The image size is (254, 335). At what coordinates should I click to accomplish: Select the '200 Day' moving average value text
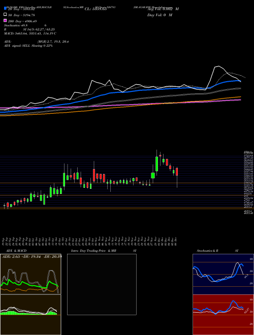[x=22, y=21]
